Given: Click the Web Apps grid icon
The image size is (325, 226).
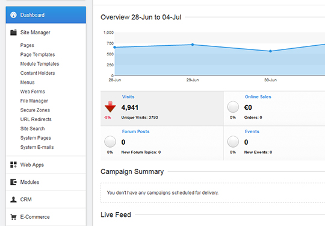Looking at the screenshot, I should coord(13,165).
